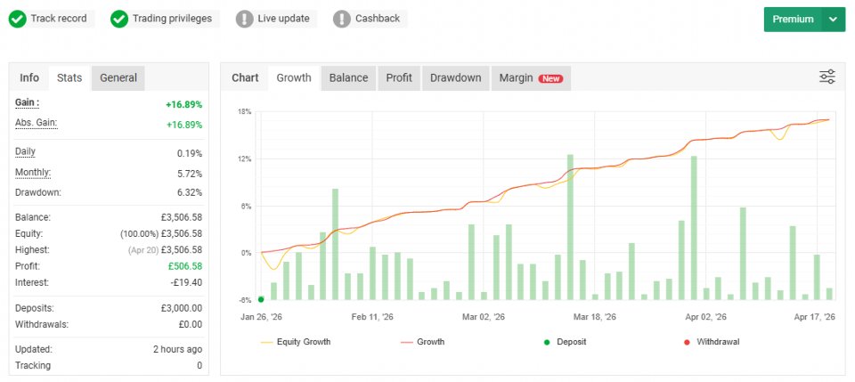Click the red New badge on Margin

550,78
